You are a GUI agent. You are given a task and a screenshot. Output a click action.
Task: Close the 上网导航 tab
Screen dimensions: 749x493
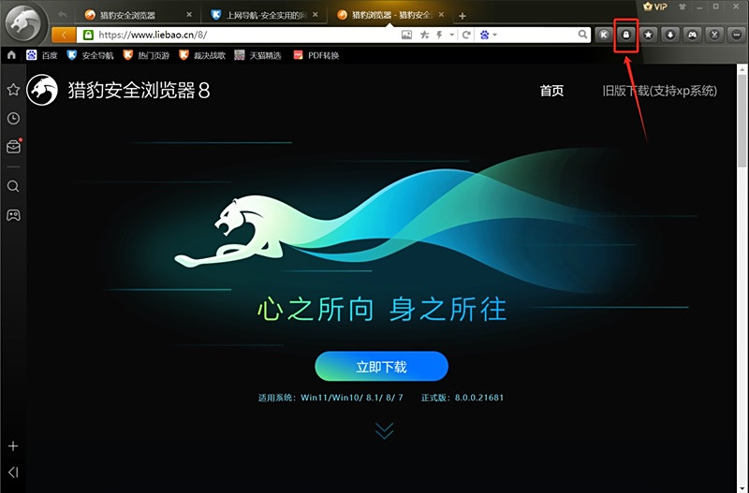(316, 15)
